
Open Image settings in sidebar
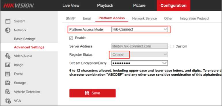pos(18,65)
